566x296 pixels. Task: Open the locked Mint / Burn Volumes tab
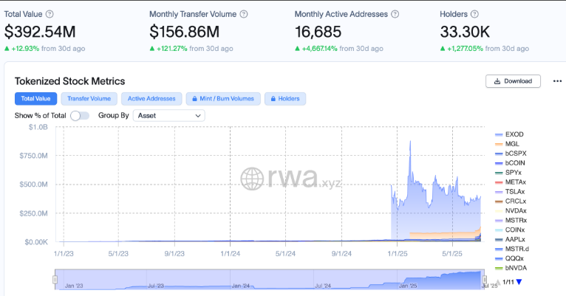tap(222, 98)
